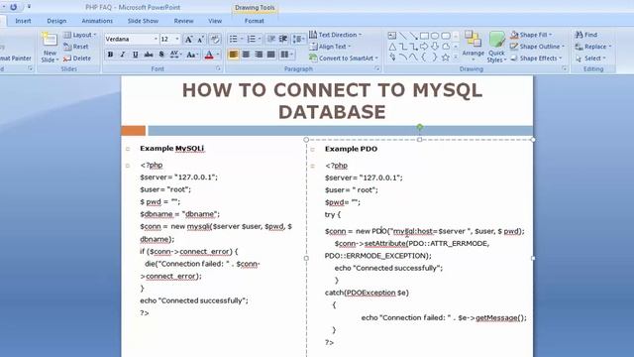
Task: Justify the text
Action: [270, 55]
